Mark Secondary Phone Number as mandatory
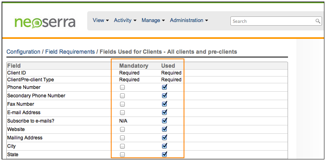Image resolution: width=326 pixels, height=161 pixels. 122,96
